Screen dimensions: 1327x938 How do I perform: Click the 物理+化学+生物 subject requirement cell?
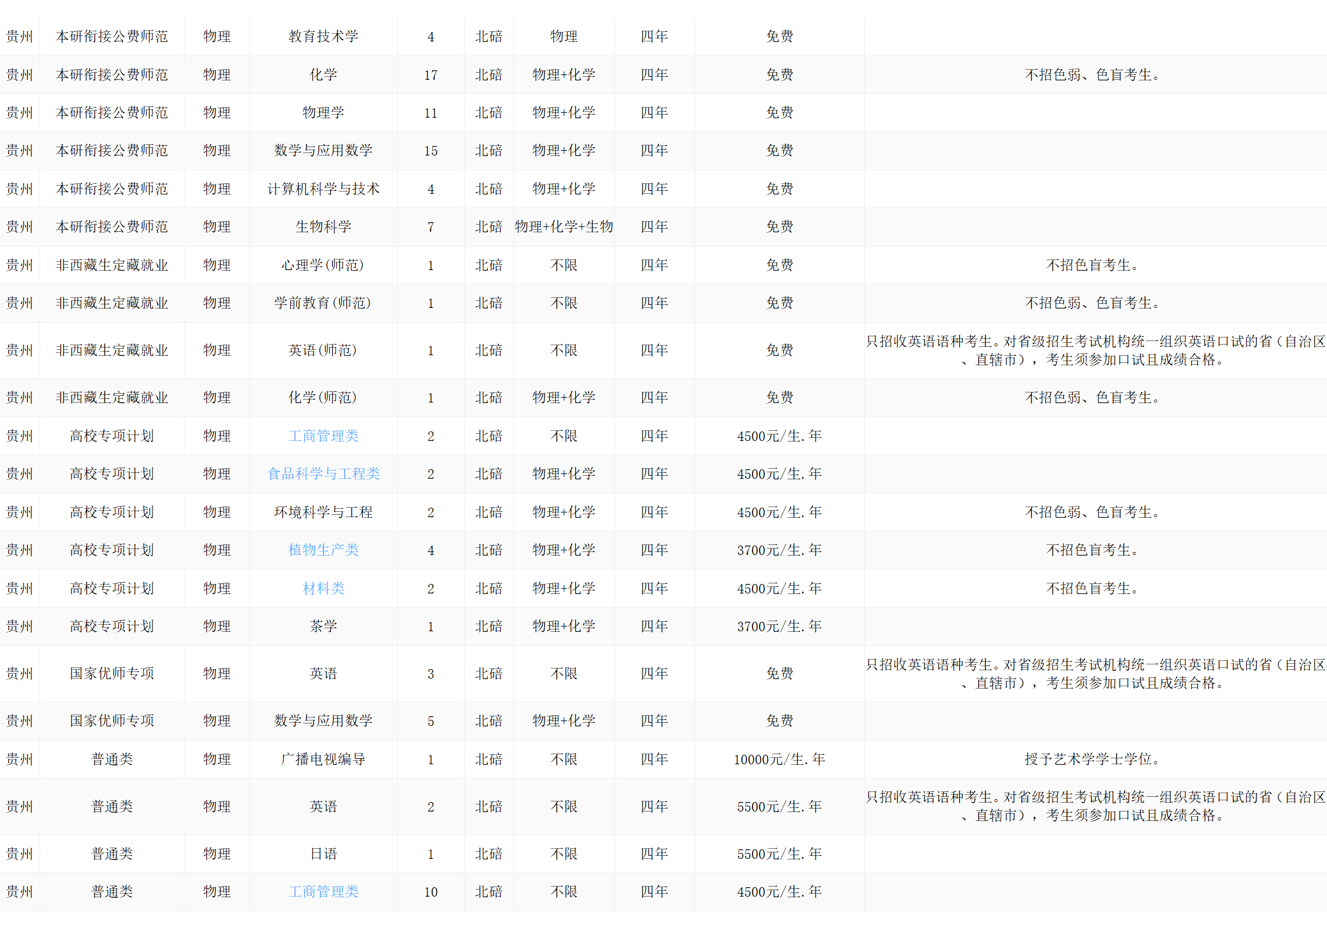coord(563,227)
